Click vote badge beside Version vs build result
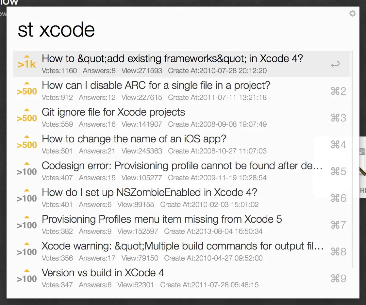 tap(26, 276)
